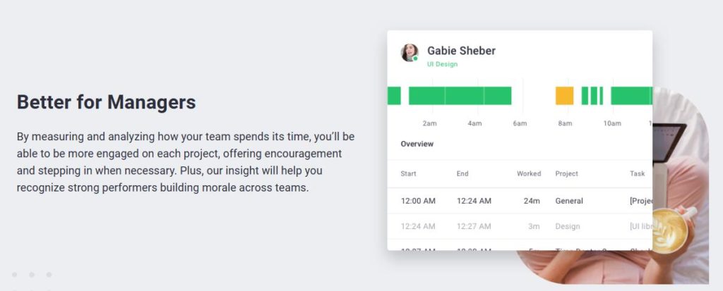
Task: Sort by the Start column header
Action: pyautogui.click(x=409, y=173)
